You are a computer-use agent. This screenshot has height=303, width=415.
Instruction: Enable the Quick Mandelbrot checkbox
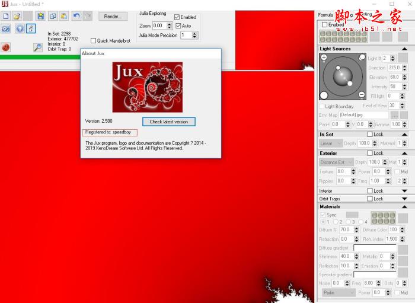tap(93, 41)
